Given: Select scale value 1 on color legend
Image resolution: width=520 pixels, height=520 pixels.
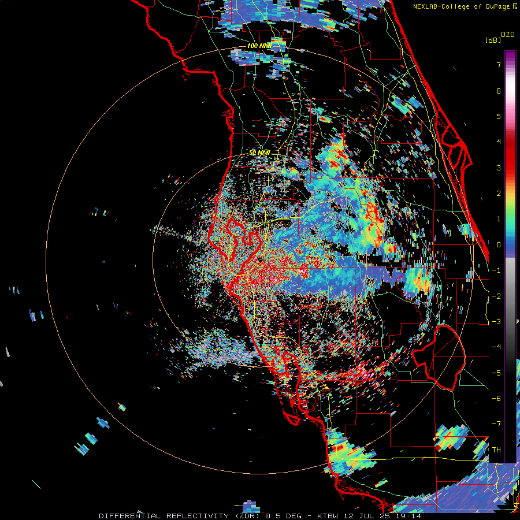Looking at the screenshot, I should click(x=499, y=219).
